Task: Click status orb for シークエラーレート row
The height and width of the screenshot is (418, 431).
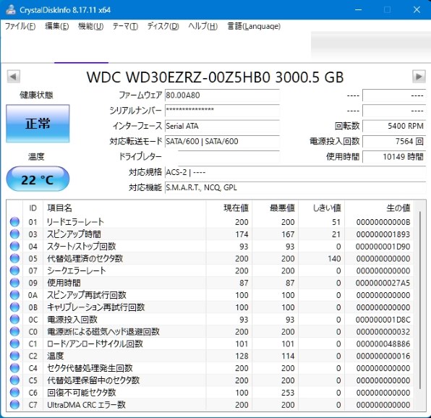Action: tap(14, 270)
